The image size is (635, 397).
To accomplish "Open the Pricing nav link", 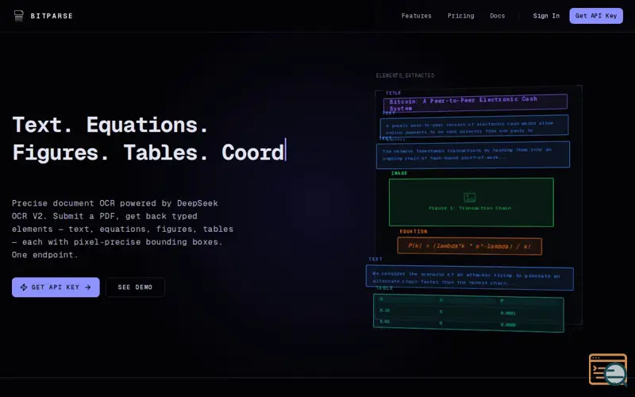I will [460, 16].
